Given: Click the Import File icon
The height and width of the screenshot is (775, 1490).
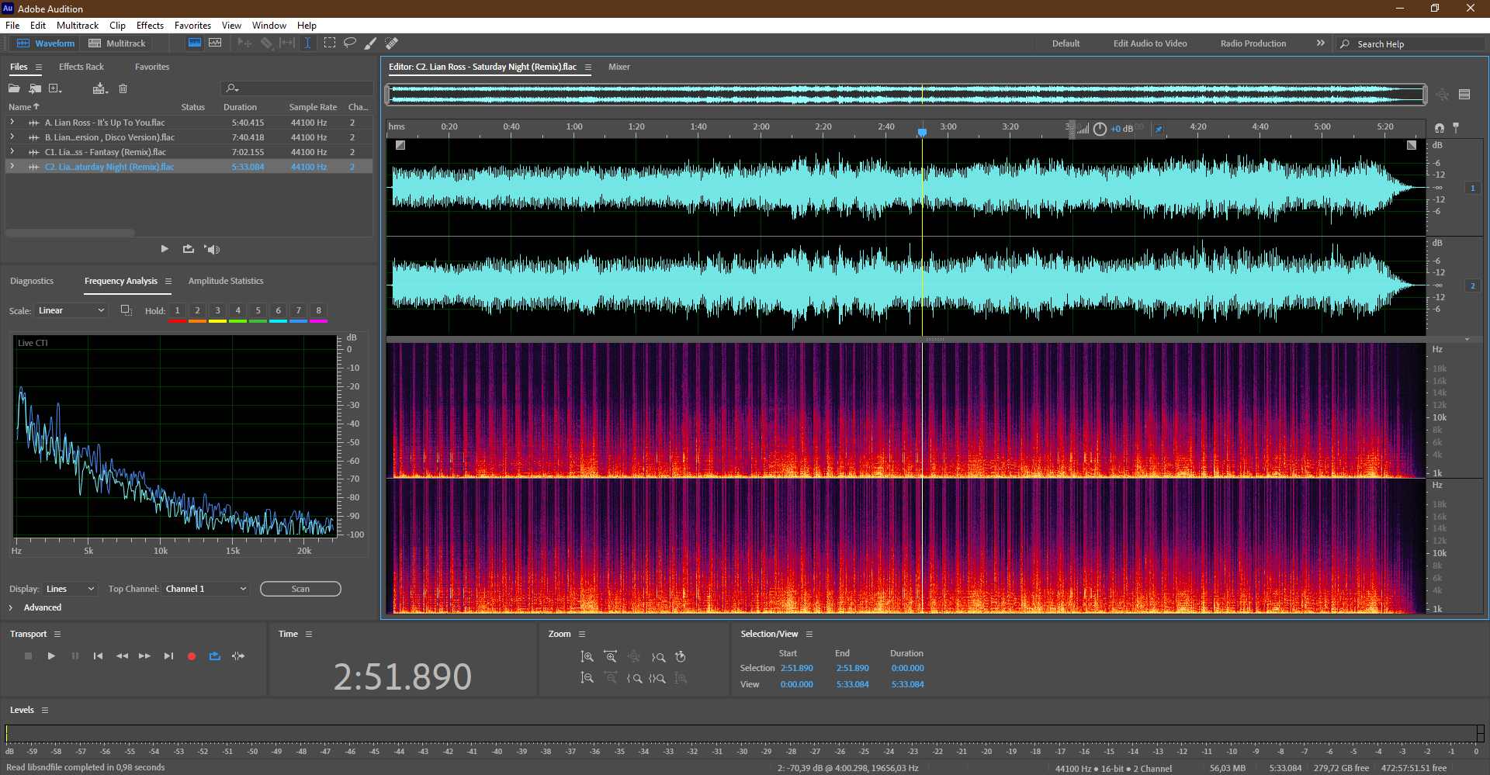Looking at the screenshot, I should (35, 88).
